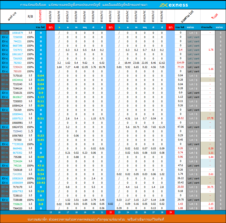Select account number 7170110
Screen dimensions: 226x223
pos(17,76)
